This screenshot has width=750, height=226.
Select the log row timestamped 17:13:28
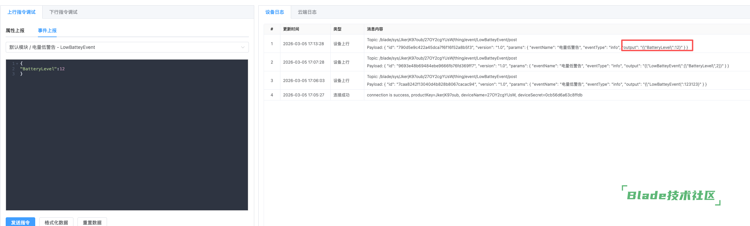point(303,44)
